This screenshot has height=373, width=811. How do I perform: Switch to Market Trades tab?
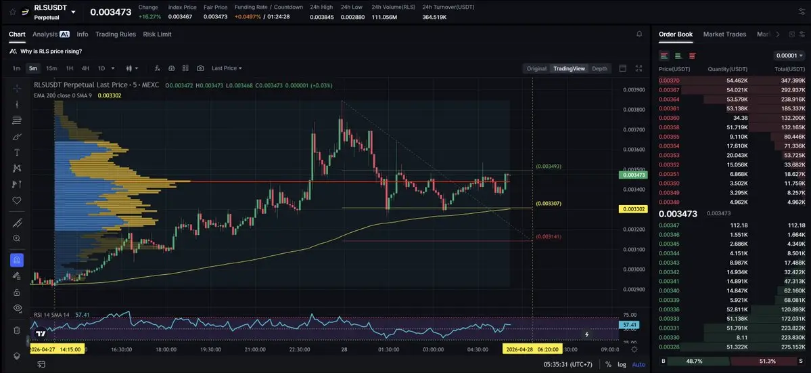point(724,34)
